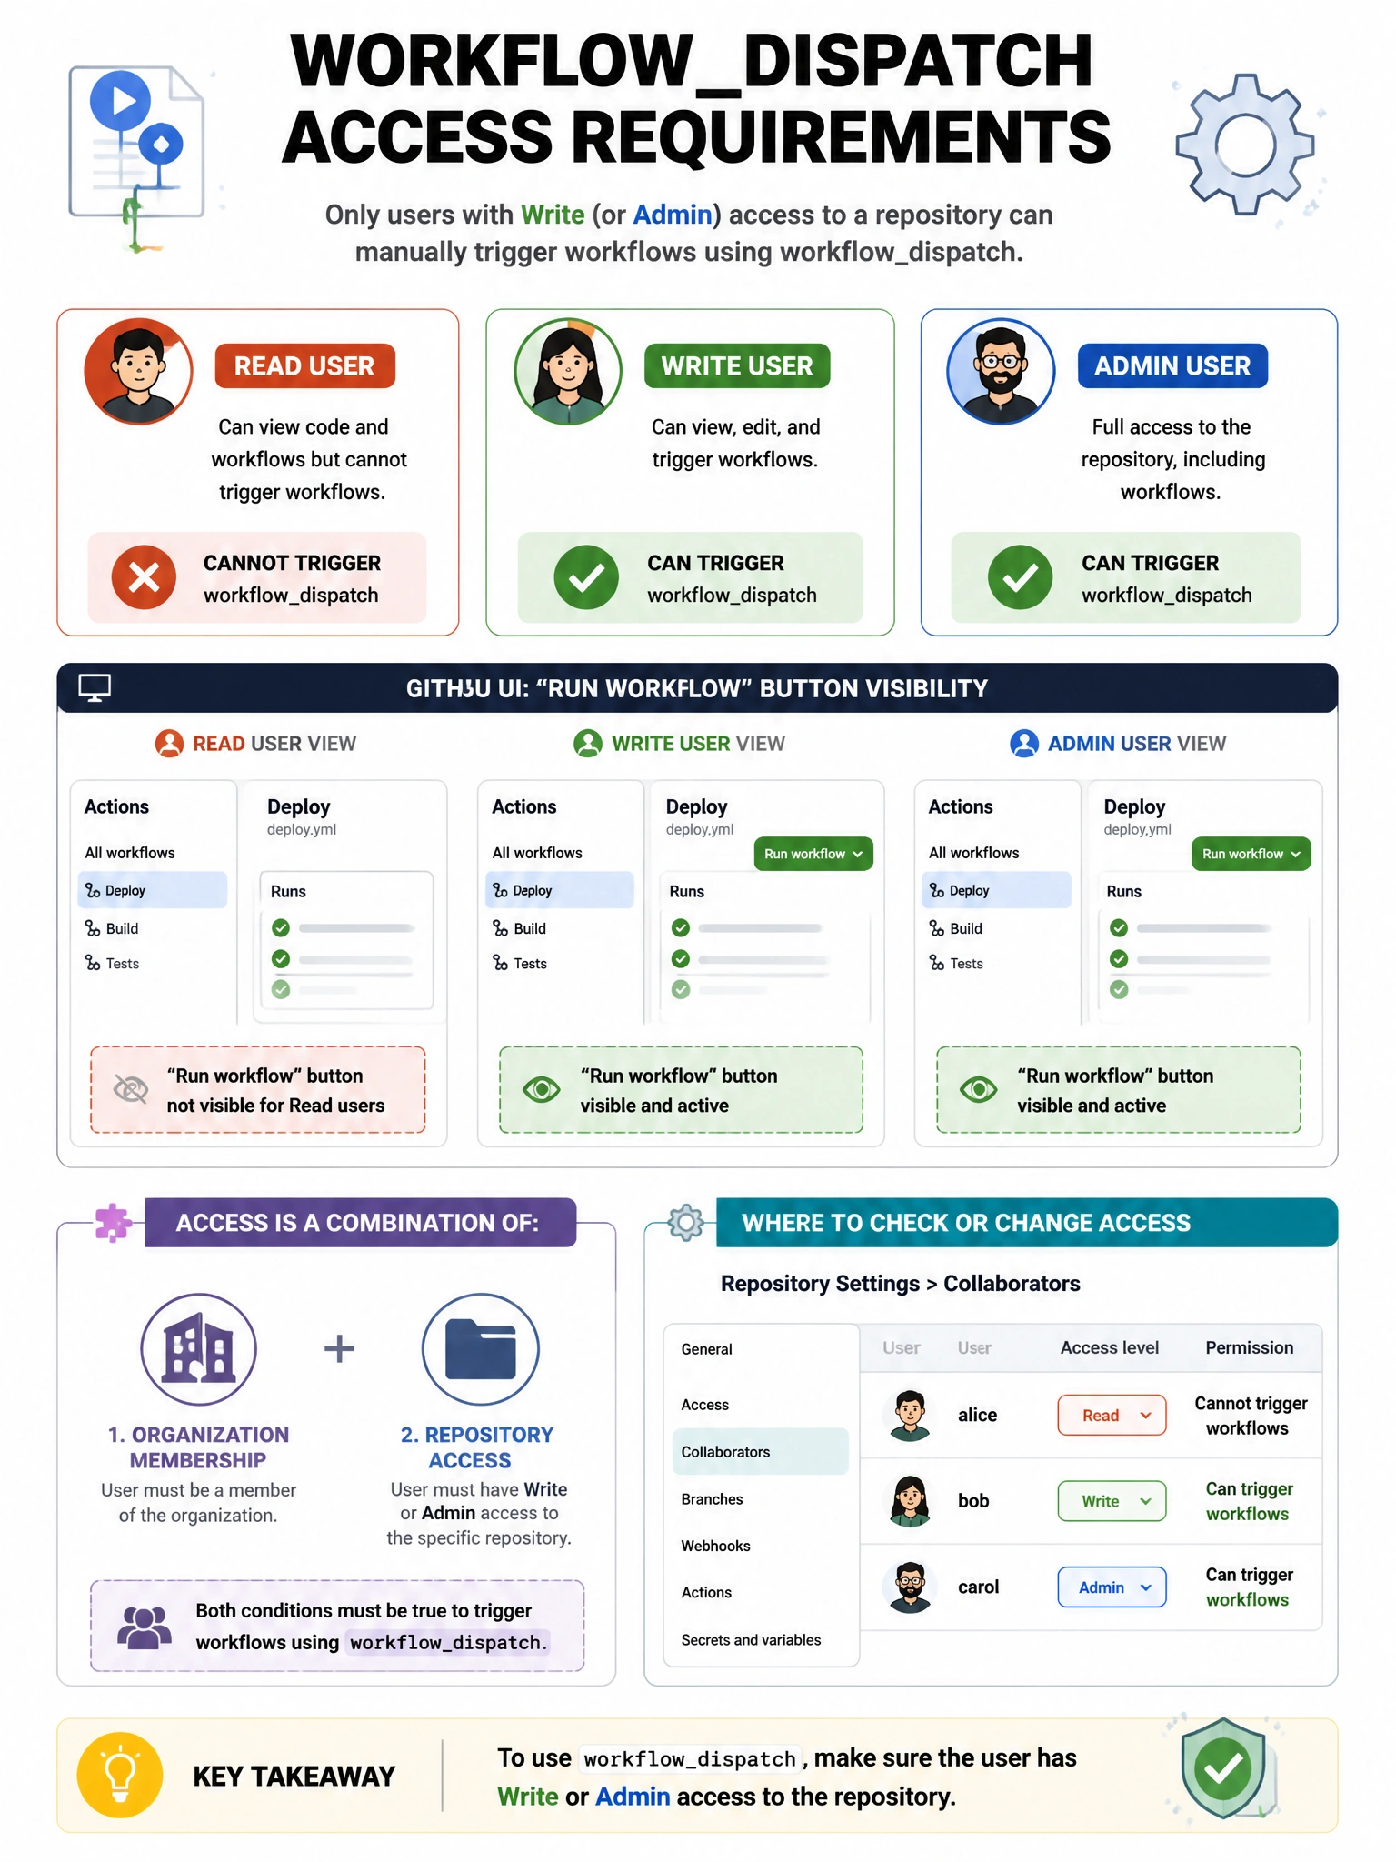Image resolution: width=1396 pixels, height=1862 pixels.
Task: Select Deploy workflow in Write user view
Action: tap(560, 890)
